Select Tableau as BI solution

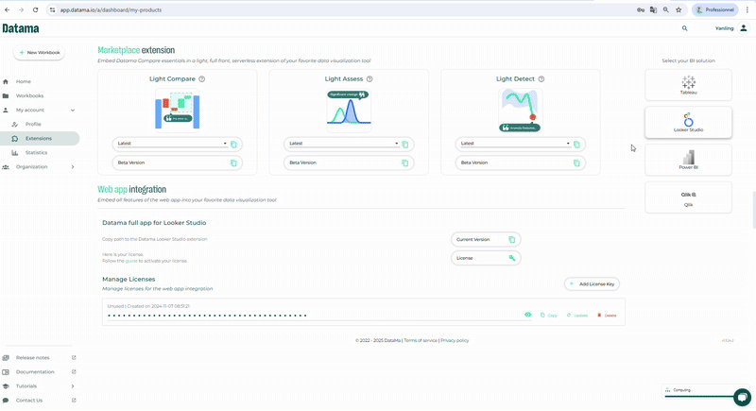pos(689,85)
